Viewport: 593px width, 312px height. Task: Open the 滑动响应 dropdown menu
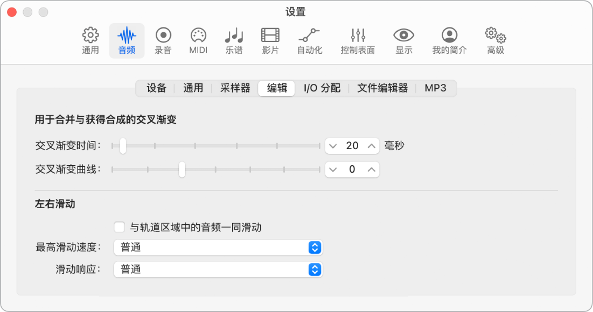coord(218,270)
